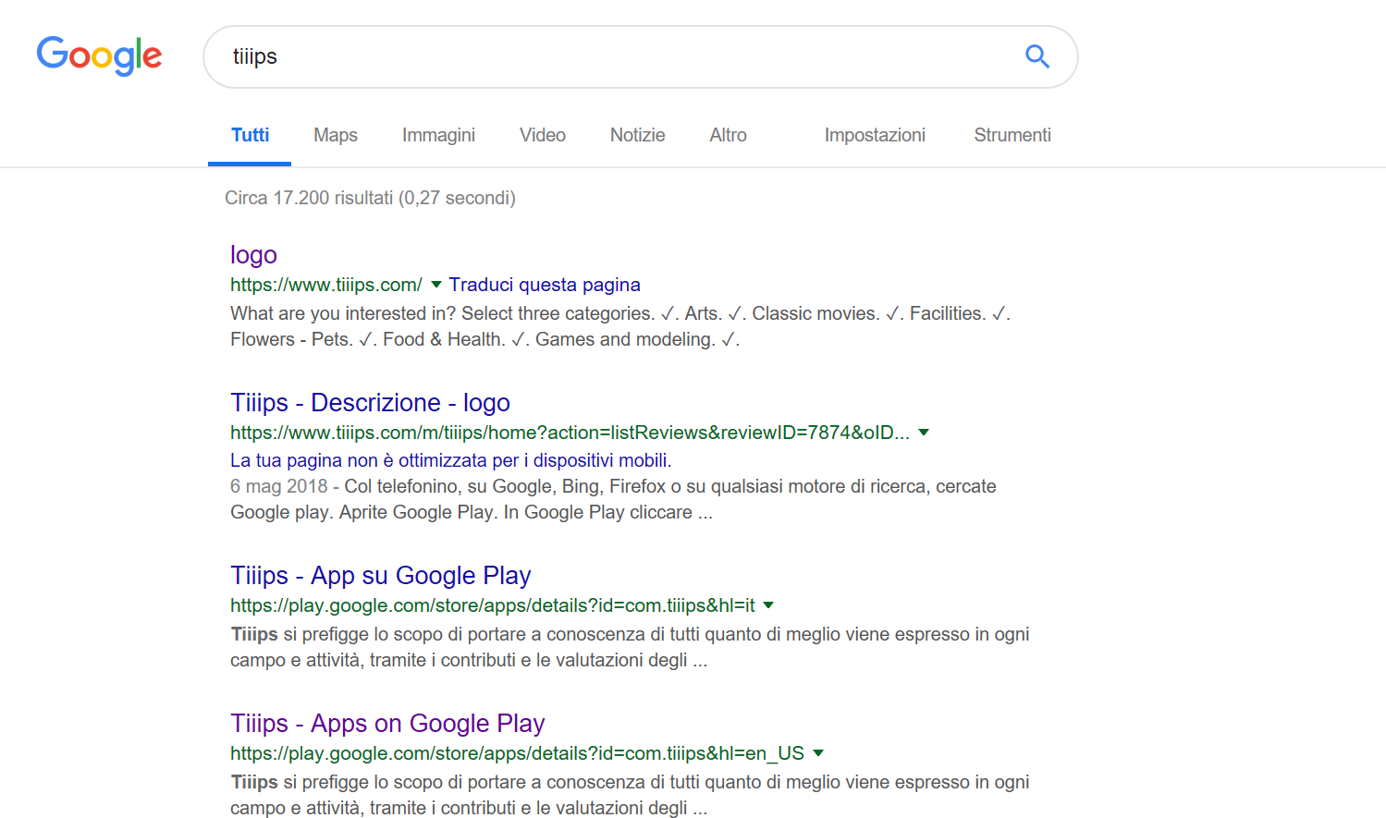The height and width of the screenshot is (818, 1386).
Task: Expand arrow beside hl=it Play URL
Action: tap(768, 605)
